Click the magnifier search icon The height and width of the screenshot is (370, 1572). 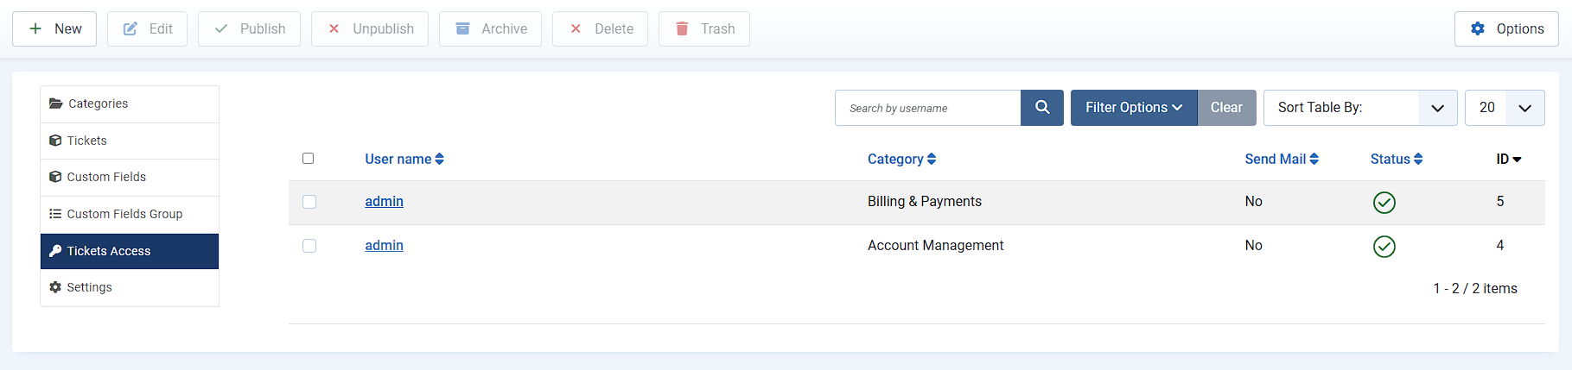pyautogui.click(x=1042, y=108)
